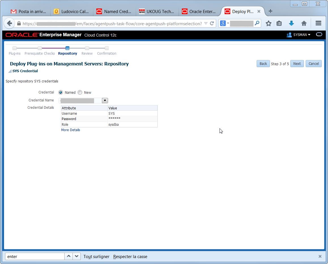The height and width of the screenshot is (264, 328).
Task: Toggle Respecter la casse option
Action: [130, 256]
